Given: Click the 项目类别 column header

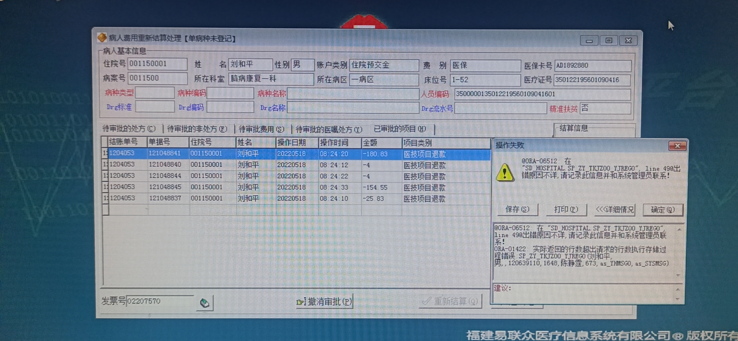Looking at the screenshot, I should point(446,143).
